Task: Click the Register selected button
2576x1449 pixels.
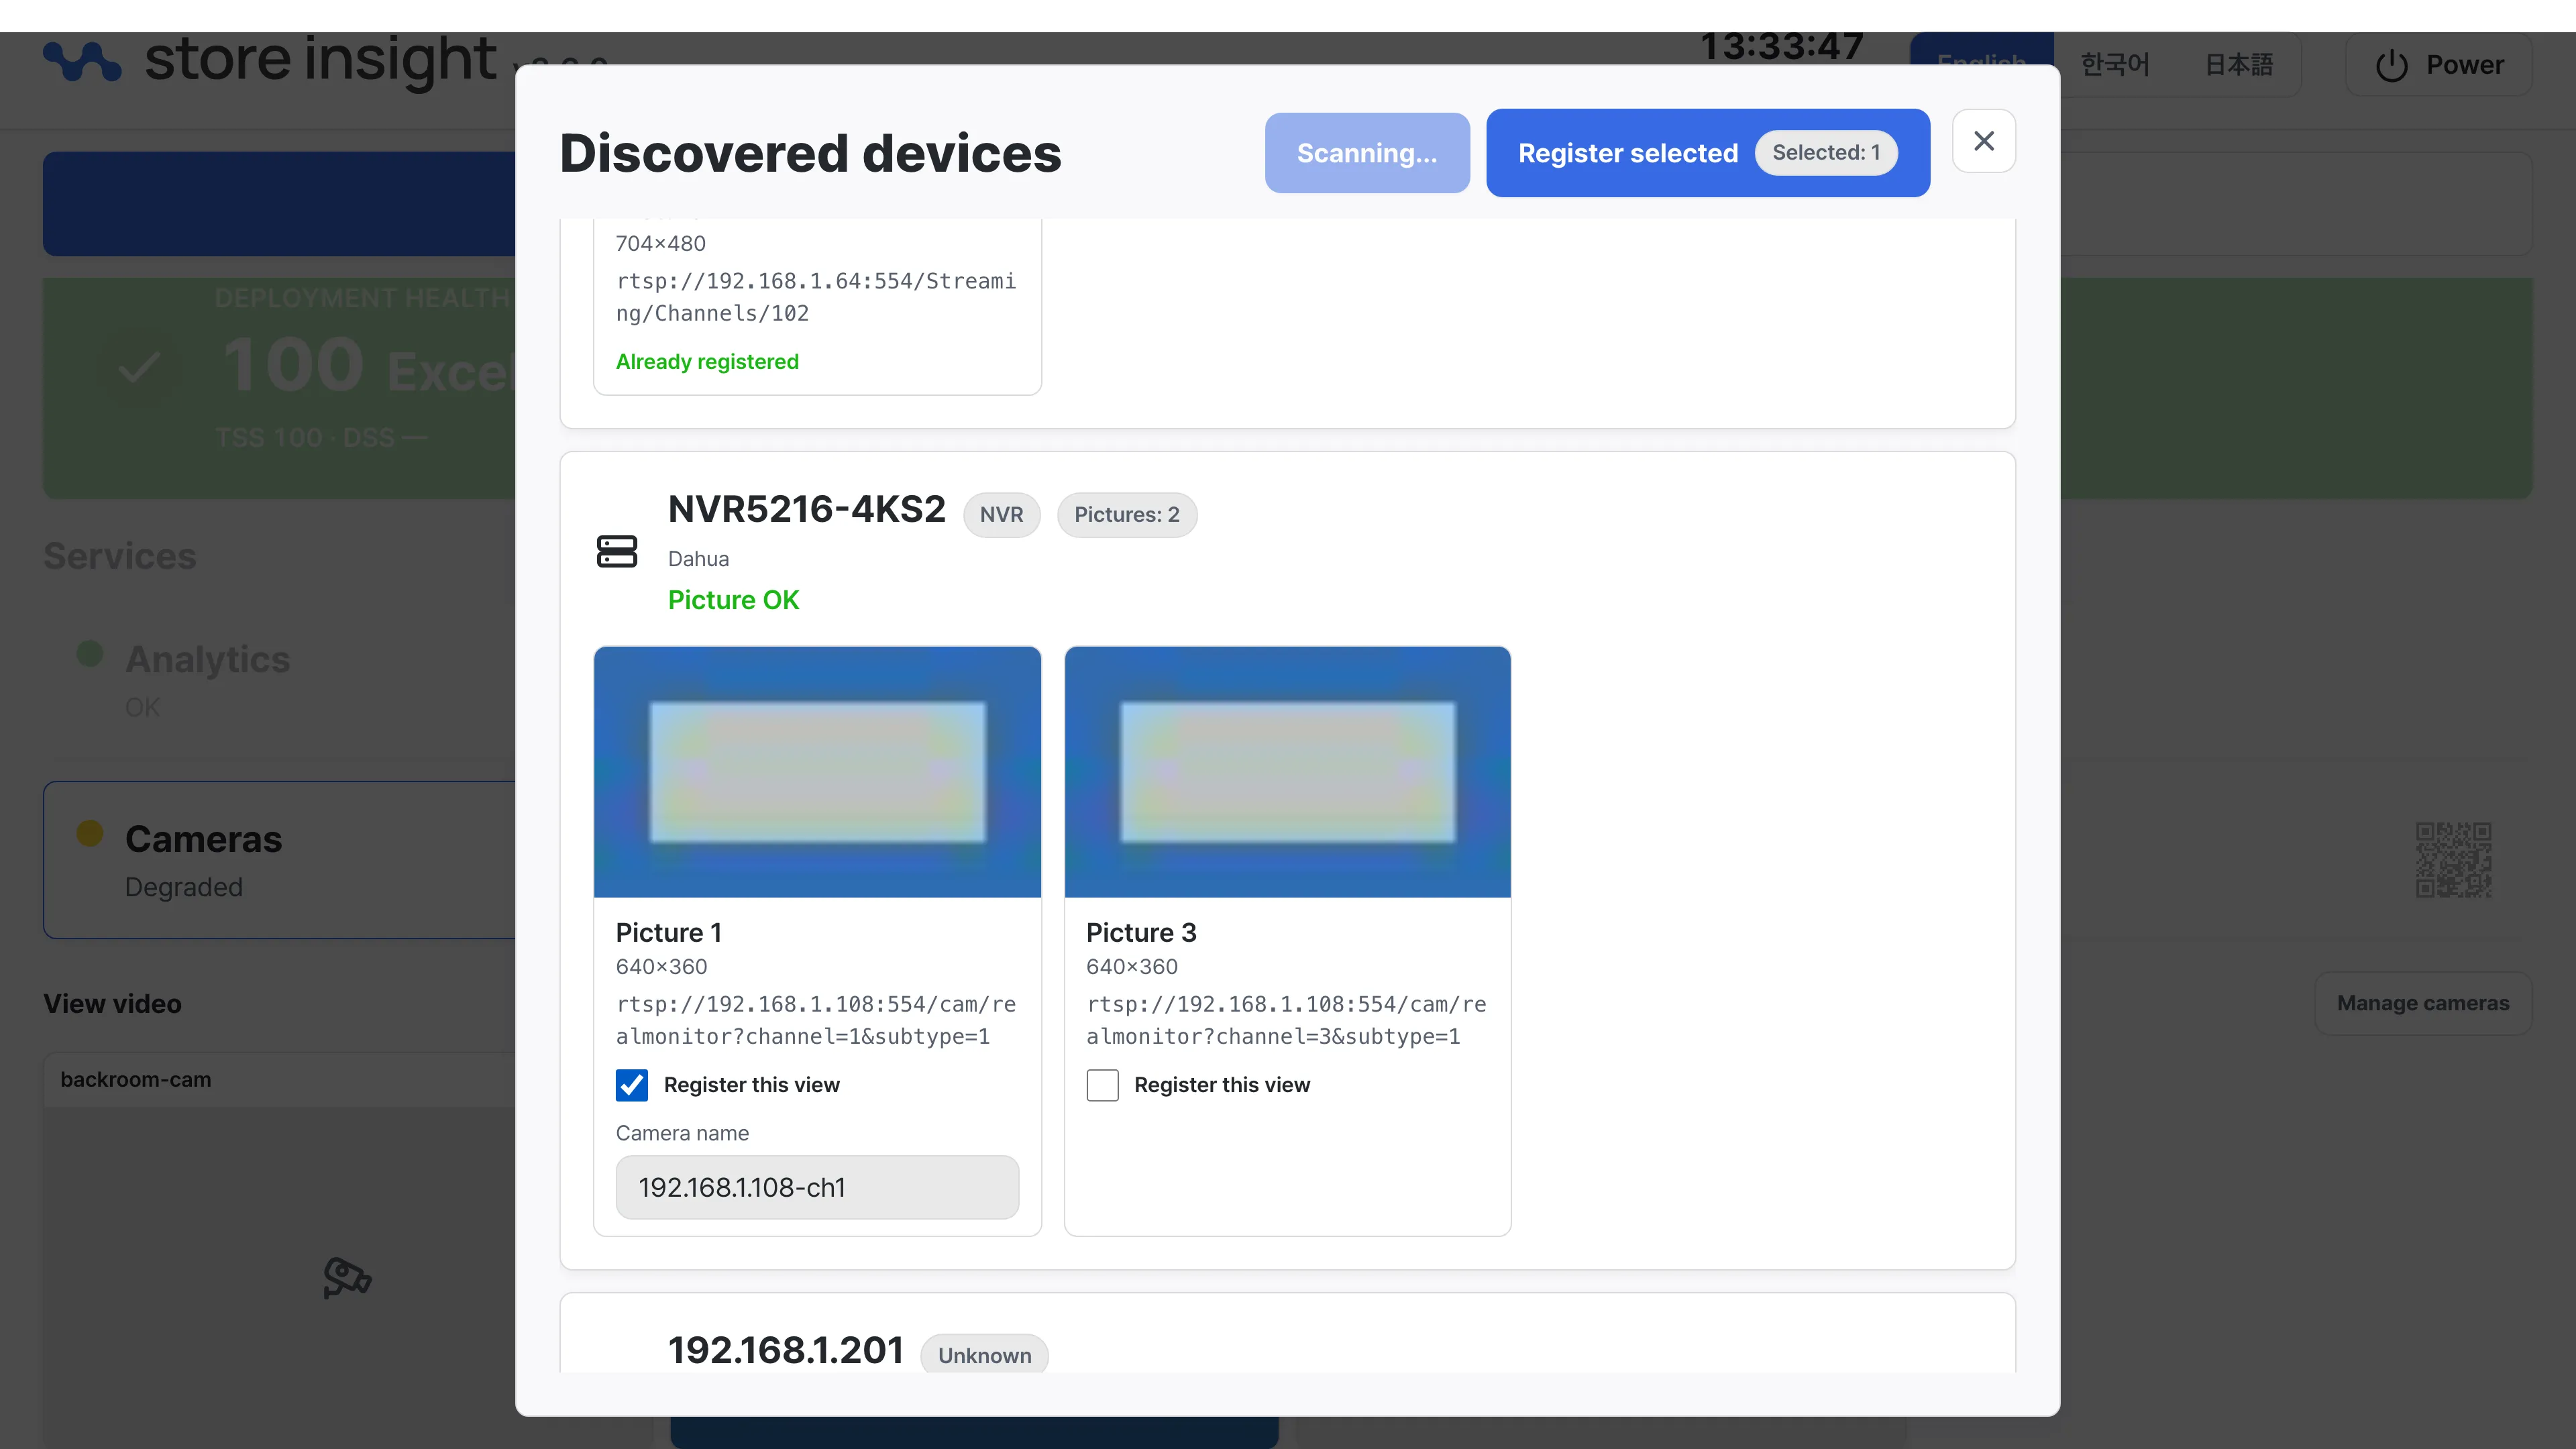Action: click(x=1707, y=153)
